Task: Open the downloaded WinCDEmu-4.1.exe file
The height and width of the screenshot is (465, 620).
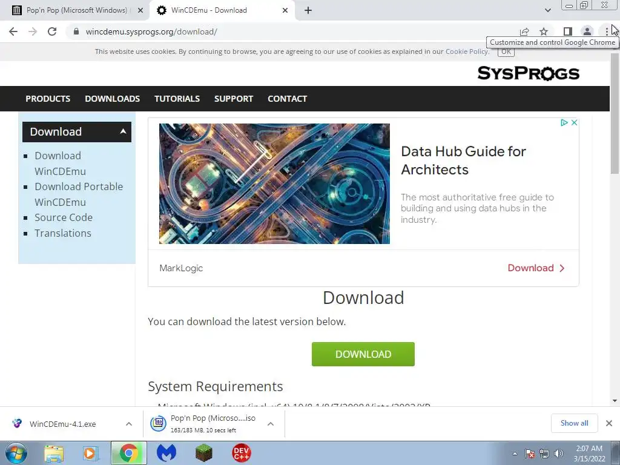Action: coord(62,424)
